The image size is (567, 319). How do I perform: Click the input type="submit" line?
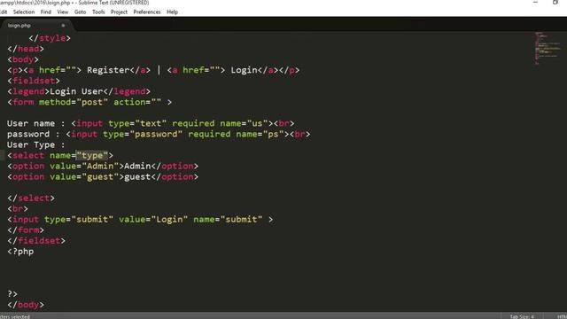click(x=140, y=220)
